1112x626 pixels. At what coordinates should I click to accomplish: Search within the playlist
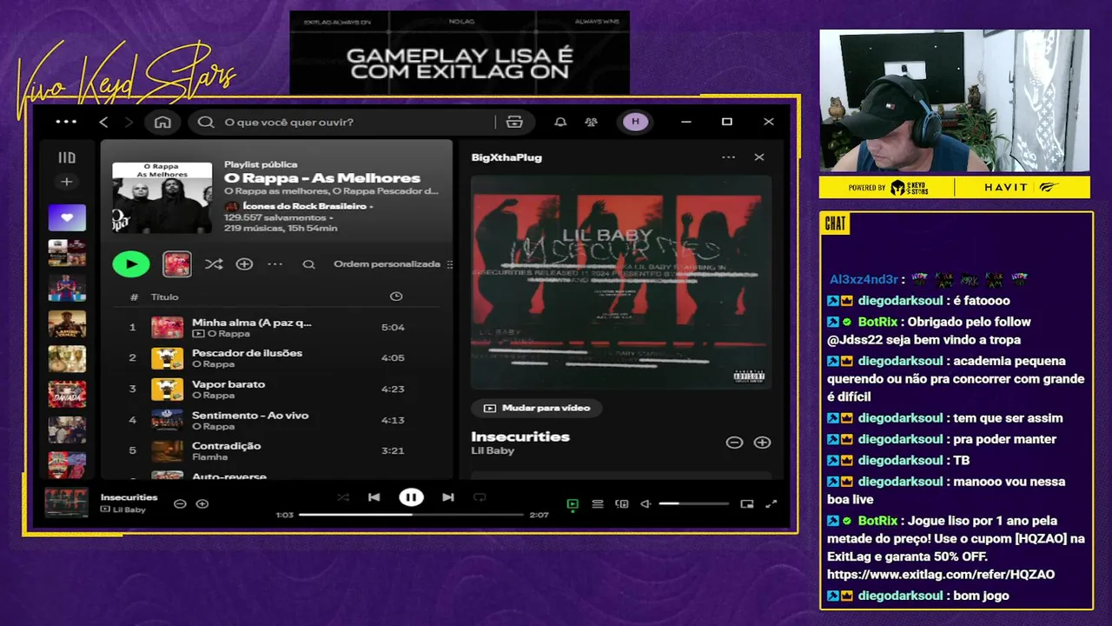(x=308, y=264)
